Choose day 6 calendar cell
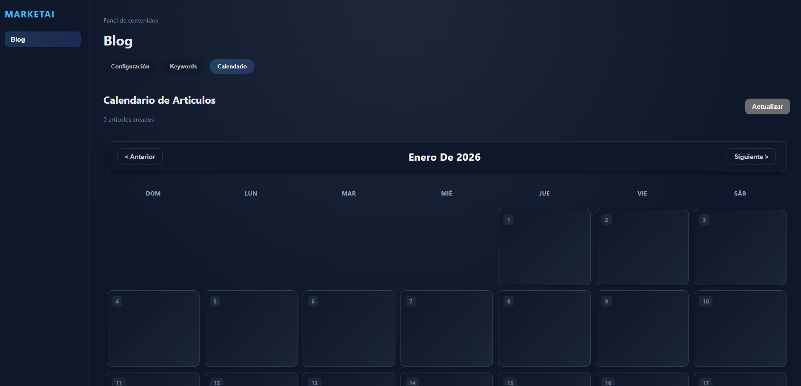 [349, 329]
